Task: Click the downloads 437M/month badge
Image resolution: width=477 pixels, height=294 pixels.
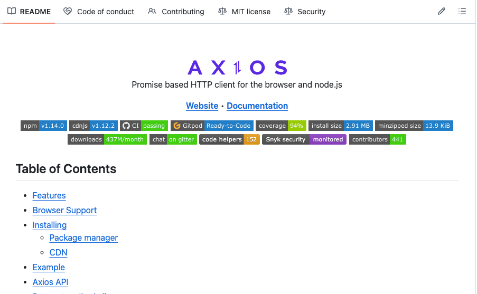Action: click(x=107, y=139)
